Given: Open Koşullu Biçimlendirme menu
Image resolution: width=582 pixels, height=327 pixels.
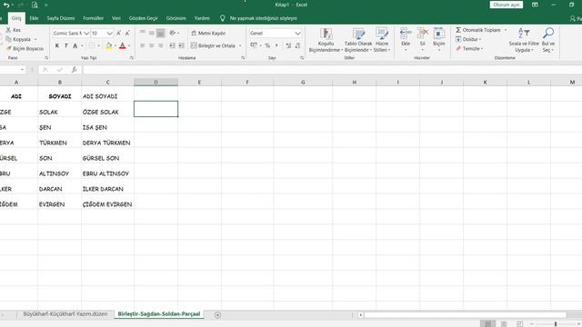Looking at the screenshot, I should [326, 40].
